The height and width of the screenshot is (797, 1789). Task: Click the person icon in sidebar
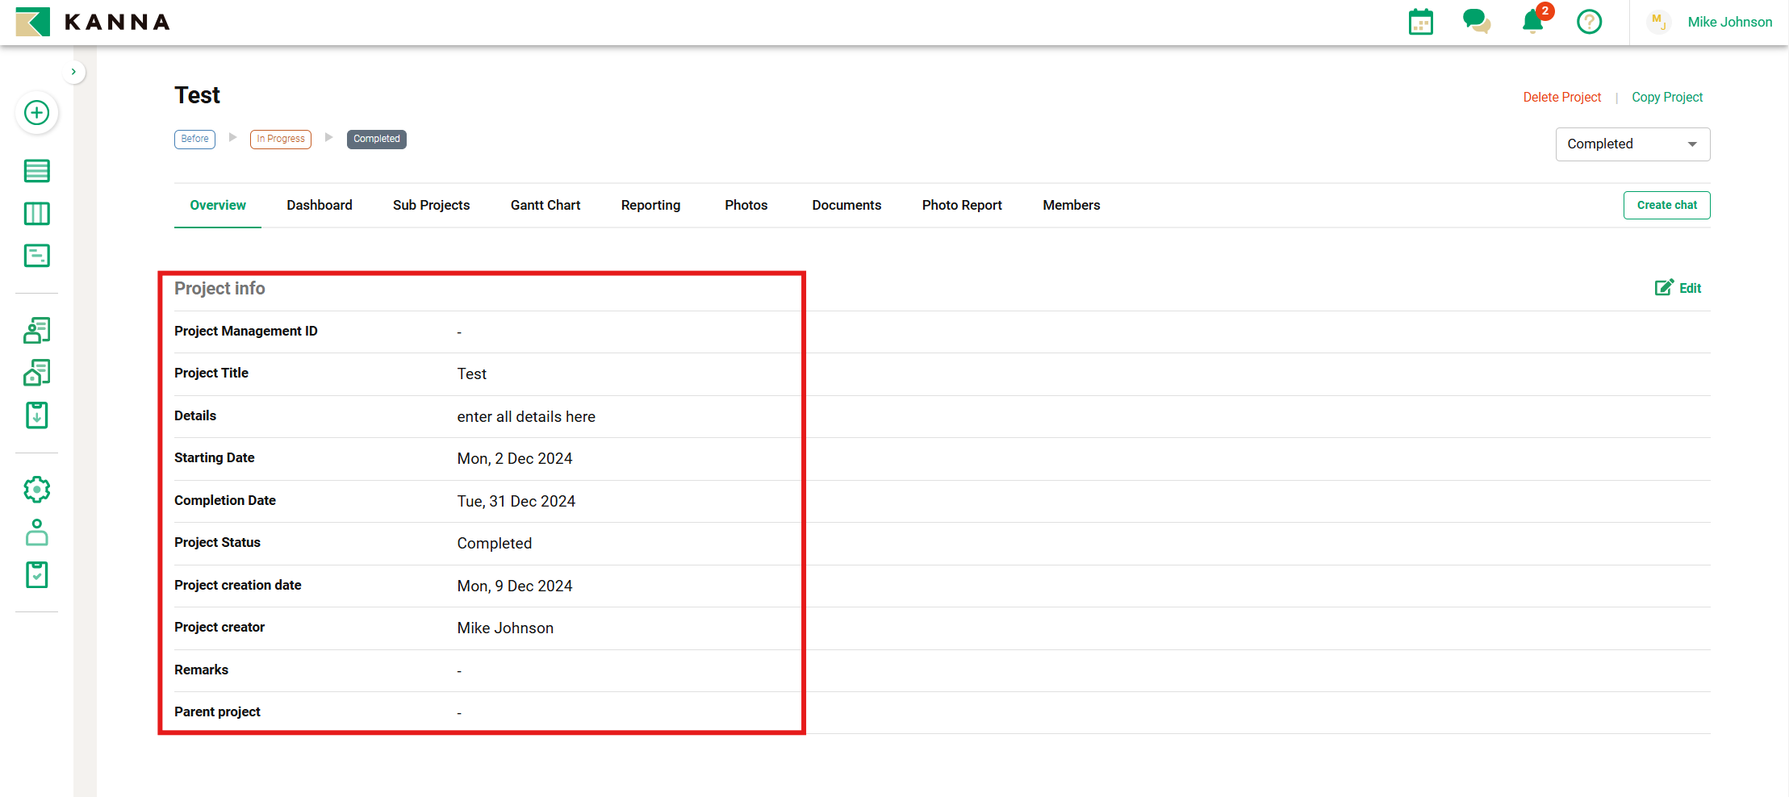pyautogui.click(x=36, y=532)
